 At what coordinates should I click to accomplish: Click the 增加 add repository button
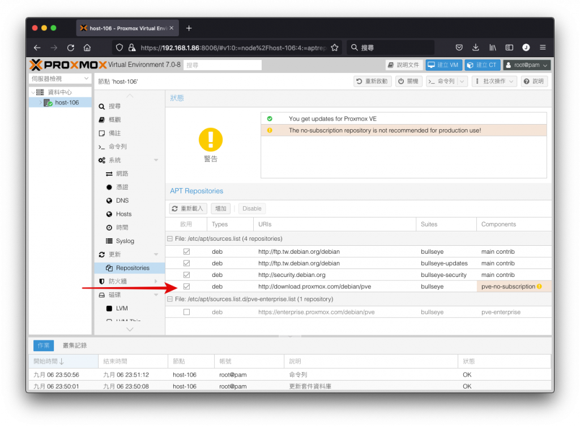pyautogui.click(x=221, y=208)
